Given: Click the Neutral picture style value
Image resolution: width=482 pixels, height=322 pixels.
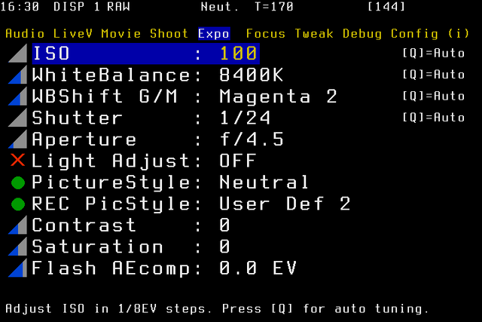Looking at the screenshot, I should [x=264, y=182].
